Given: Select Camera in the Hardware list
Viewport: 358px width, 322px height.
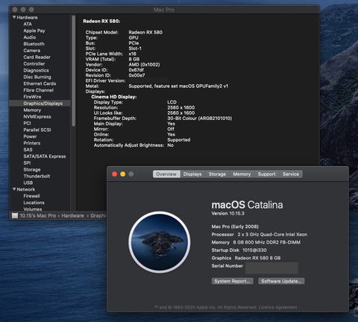Looking at the screenshot, I should coord(32,51).
